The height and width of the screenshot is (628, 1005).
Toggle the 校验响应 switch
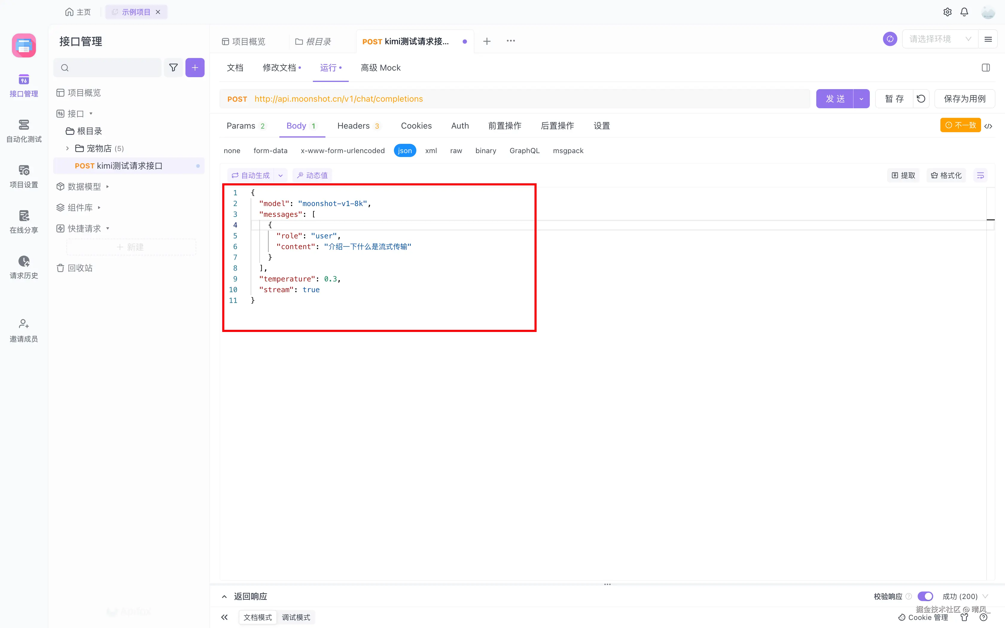click(x=925, y=596)
